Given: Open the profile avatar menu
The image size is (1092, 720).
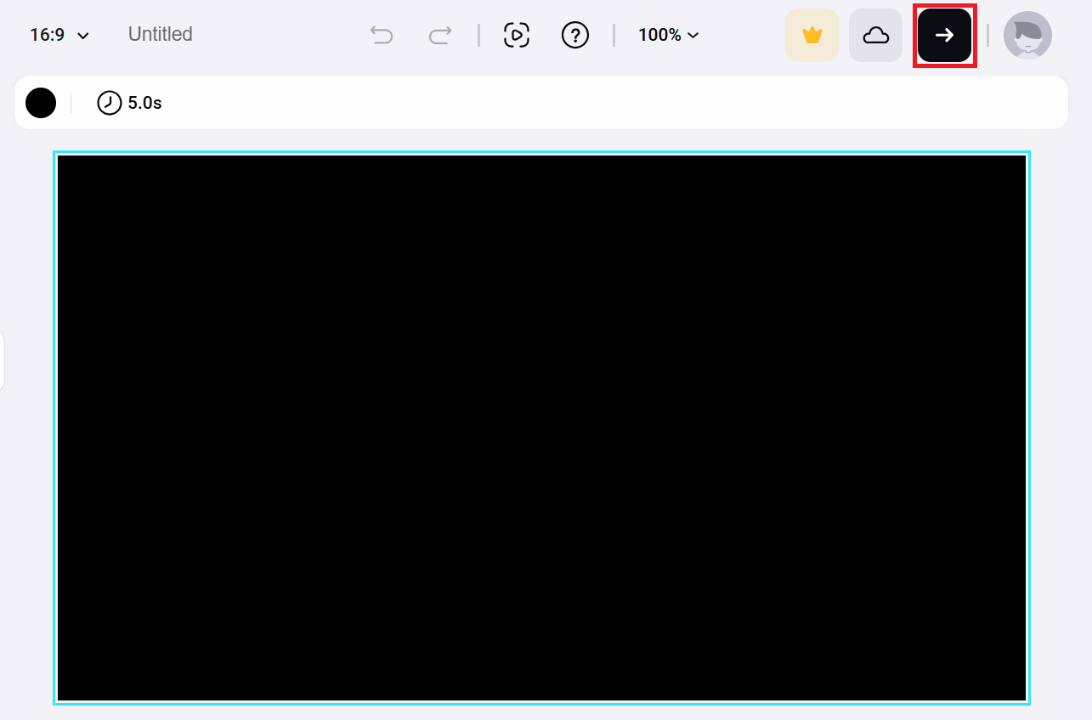Looking at the screenshot, I should (1027, 35).
